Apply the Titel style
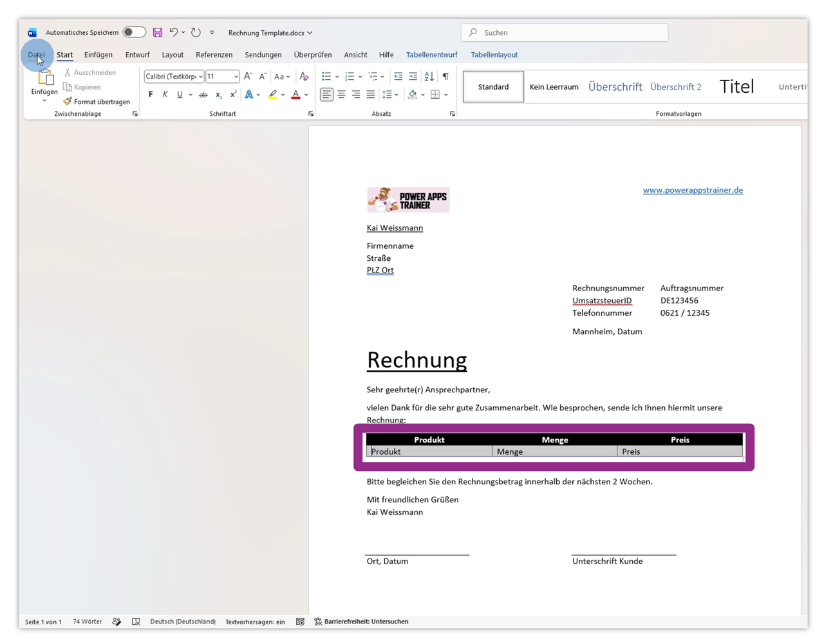 [736, 86]
